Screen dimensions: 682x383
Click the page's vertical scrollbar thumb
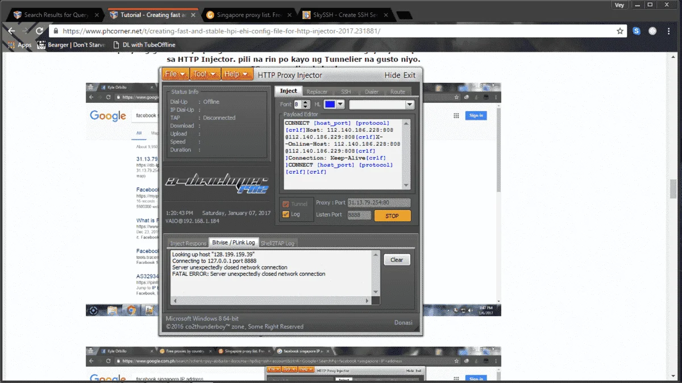tap(673, 189)
